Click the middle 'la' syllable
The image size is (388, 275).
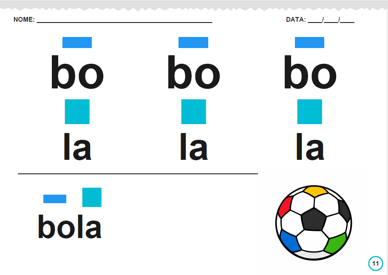pyautogui.click(x=194, y=147)
